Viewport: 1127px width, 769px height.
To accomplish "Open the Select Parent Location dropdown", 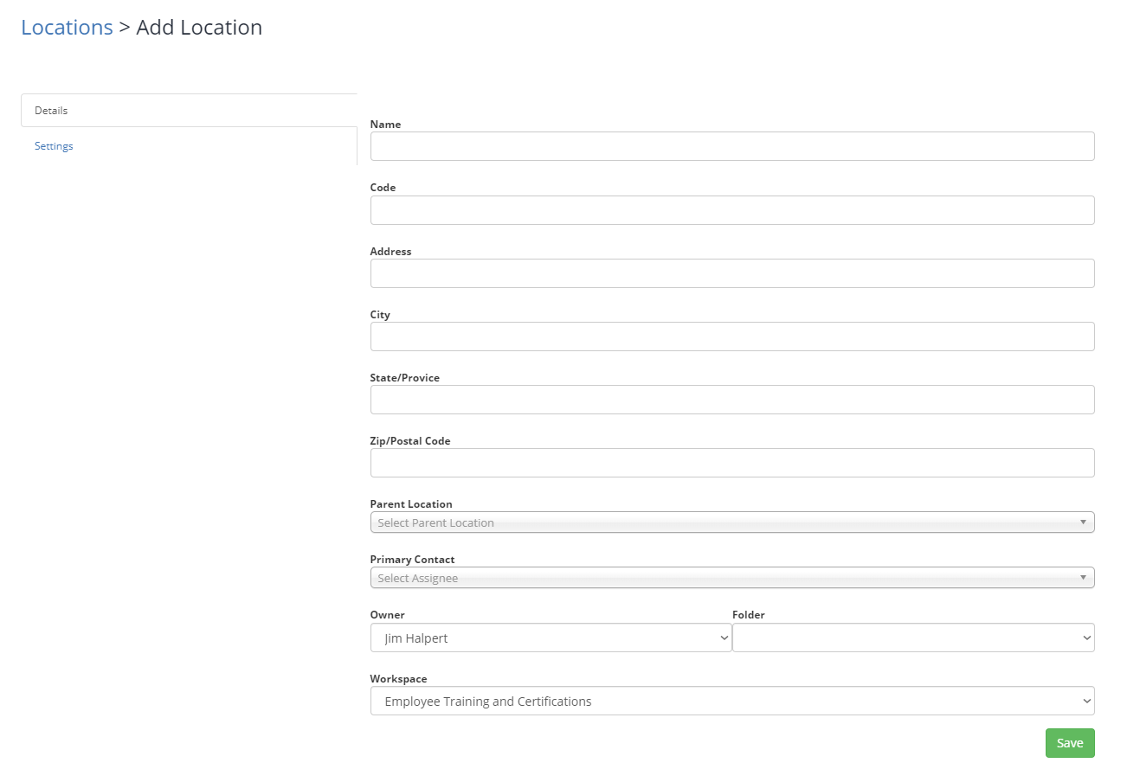I will click(732, 522).
